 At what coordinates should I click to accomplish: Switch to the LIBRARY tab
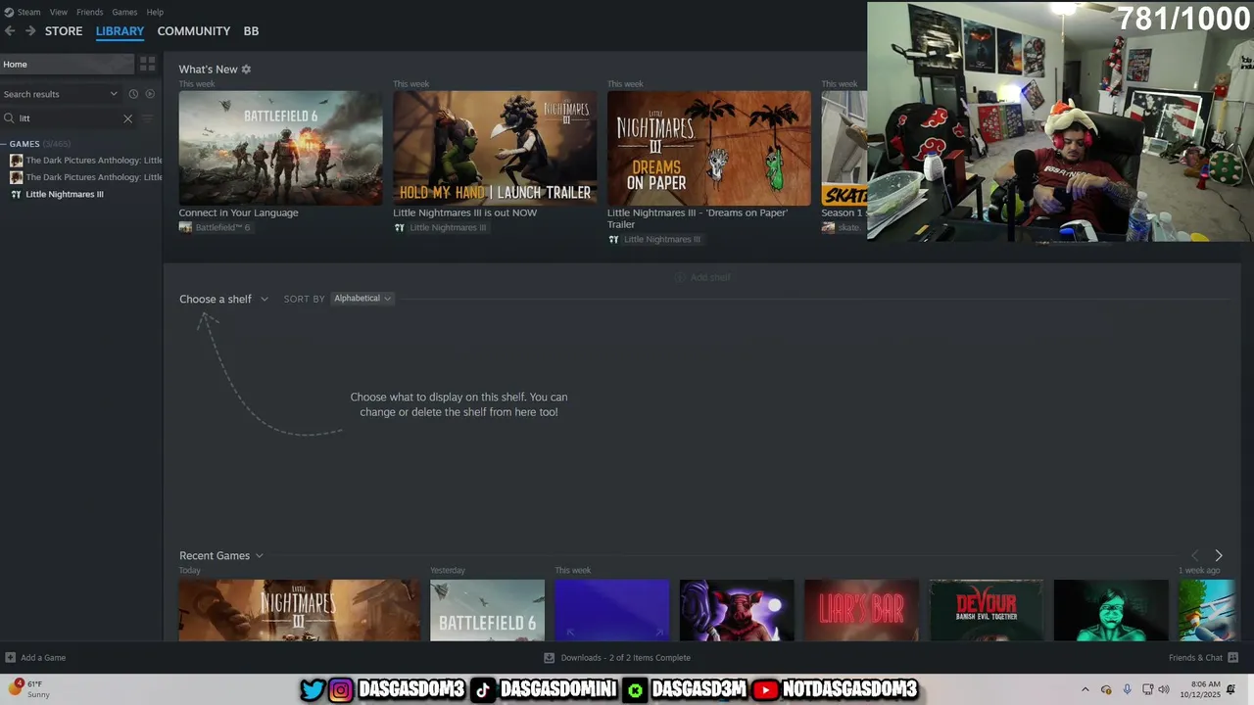coord(120,31)
